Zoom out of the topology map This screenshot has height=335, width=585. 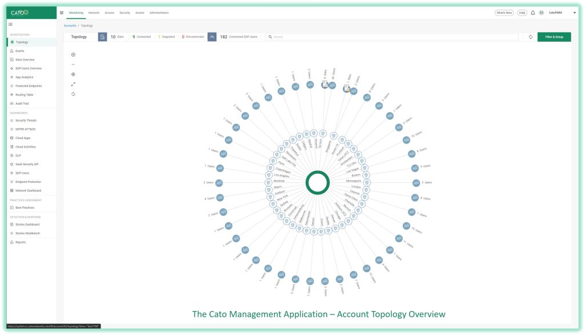coord(73,64)
